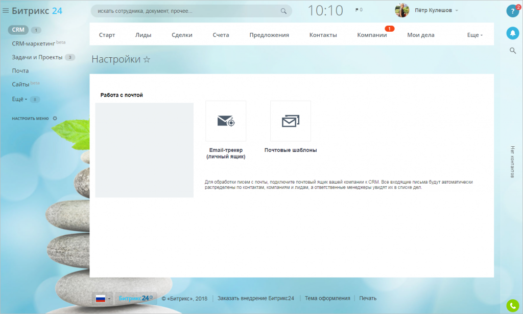
Task: Click Настроить меню label
Action: point(30,118)
